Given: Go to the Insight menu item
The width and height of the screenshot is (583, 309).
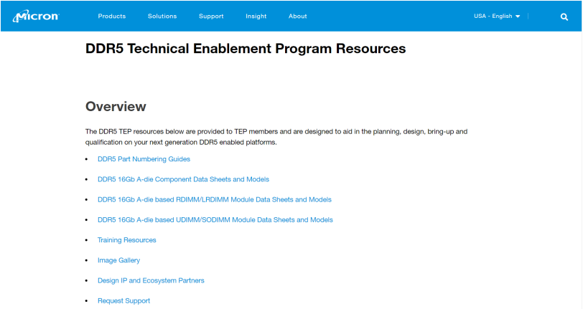Looking at the screenshot, I should [x=256, y=16].
